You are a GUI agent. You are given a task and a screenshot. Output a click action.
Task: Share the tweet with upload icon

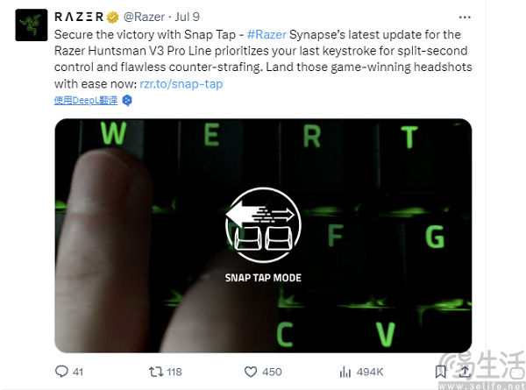(465, 372)
